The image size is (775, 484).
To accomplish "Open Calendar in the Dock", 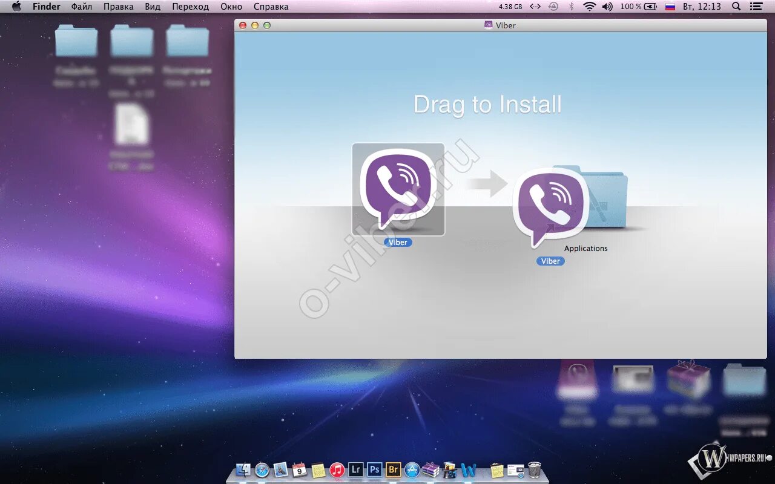I will [x=299, y=469].
